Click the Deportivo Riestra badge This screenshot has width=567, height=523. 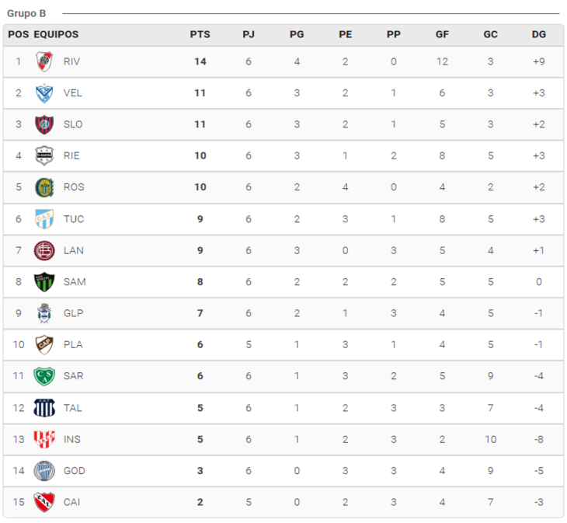(x=44, y=156)
